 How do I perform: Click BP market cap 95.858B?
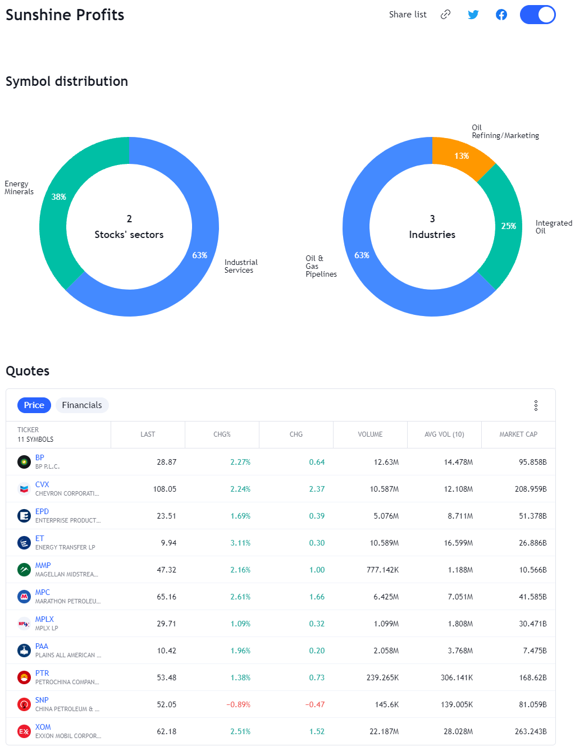(533, 462)
